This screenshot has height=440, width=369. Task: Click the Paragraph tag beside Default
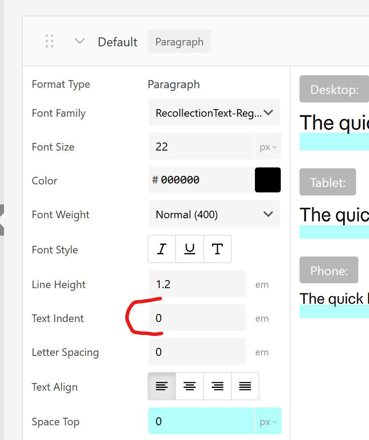tap(179, 41)
